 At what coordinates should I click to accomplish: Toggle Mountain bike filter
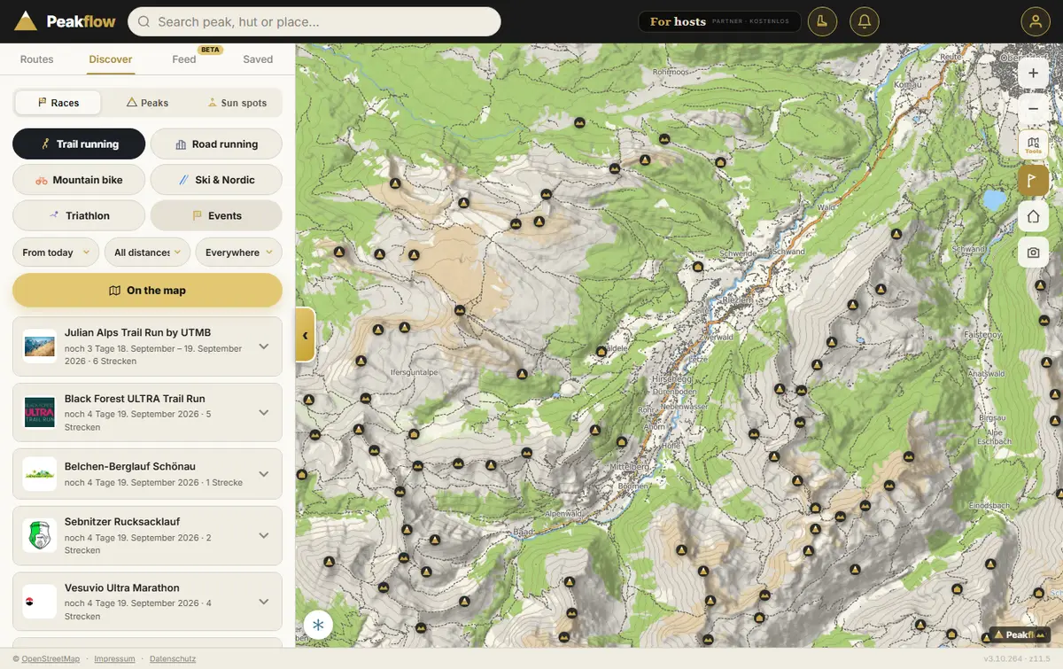[79, 180]
